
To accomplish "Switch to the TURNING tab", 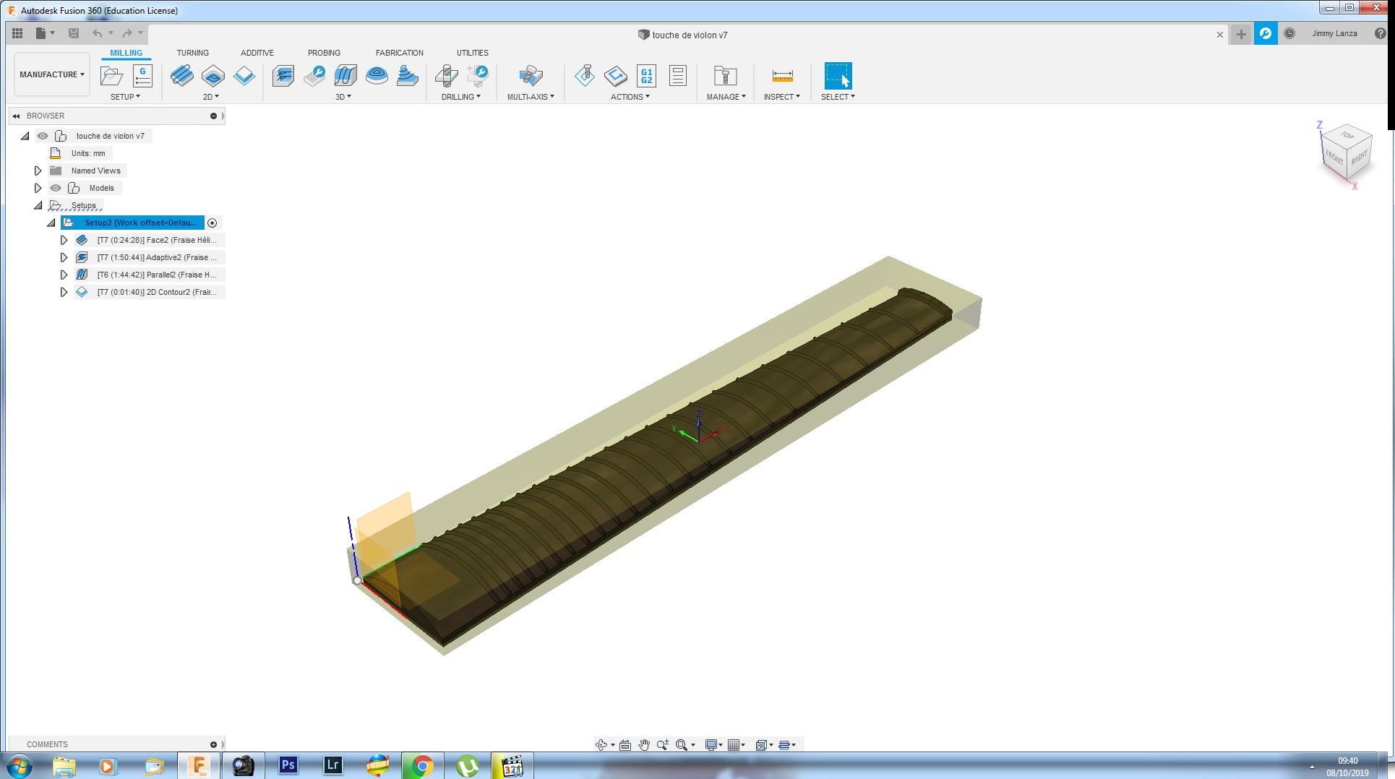I will (192, 53).
